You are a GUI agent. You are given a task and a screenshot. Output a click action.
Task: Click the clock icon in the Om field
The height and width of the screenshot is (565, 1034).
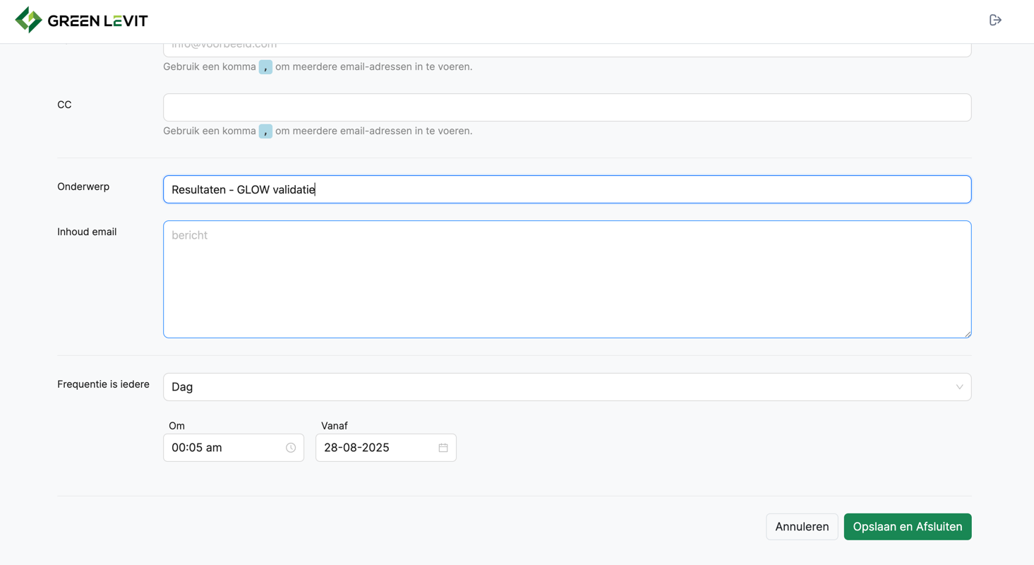(290, 447)
